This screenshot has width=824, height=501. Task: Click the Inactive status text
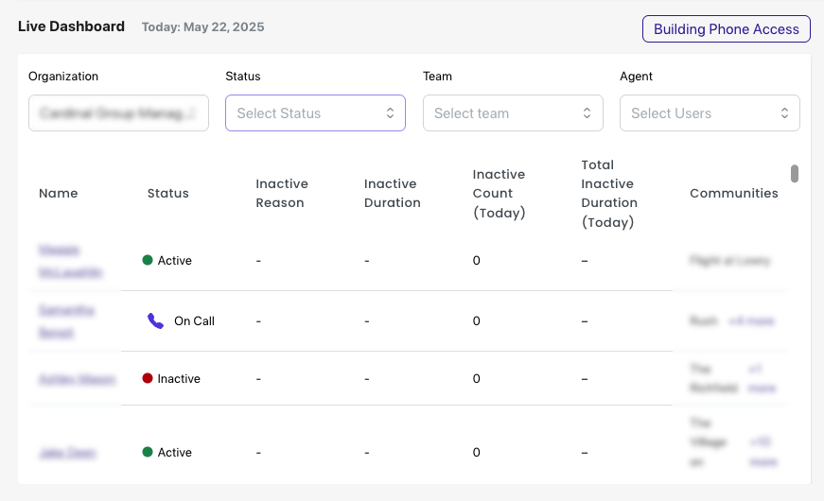pos(179,379)
